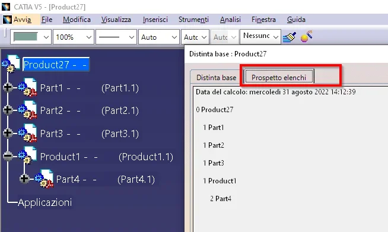Click the '1 Part1' listing row
Image resolution: width=388 pixels, height=232 pixels.
click(214, 127)
